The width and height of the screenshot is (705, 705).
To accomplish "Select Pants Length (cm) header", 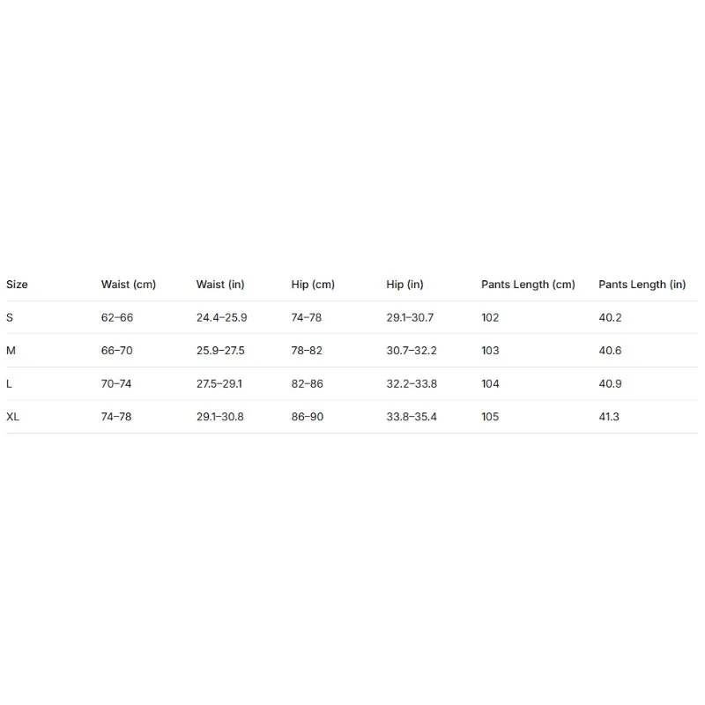I will coord(528,285).
